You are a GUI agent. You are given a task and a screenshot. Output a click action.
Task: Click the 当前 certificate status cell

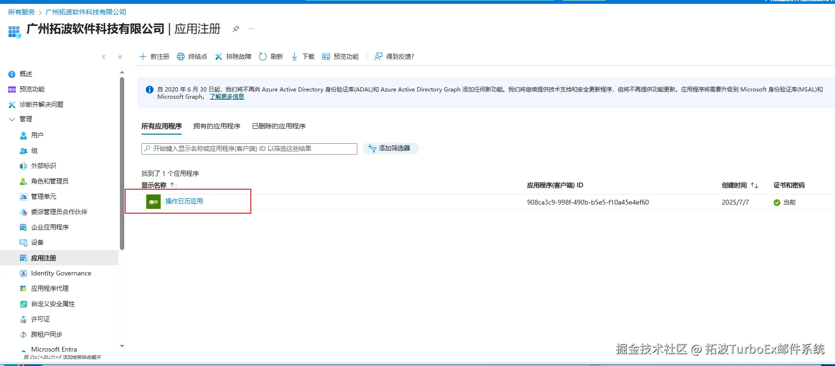(785, 202)
